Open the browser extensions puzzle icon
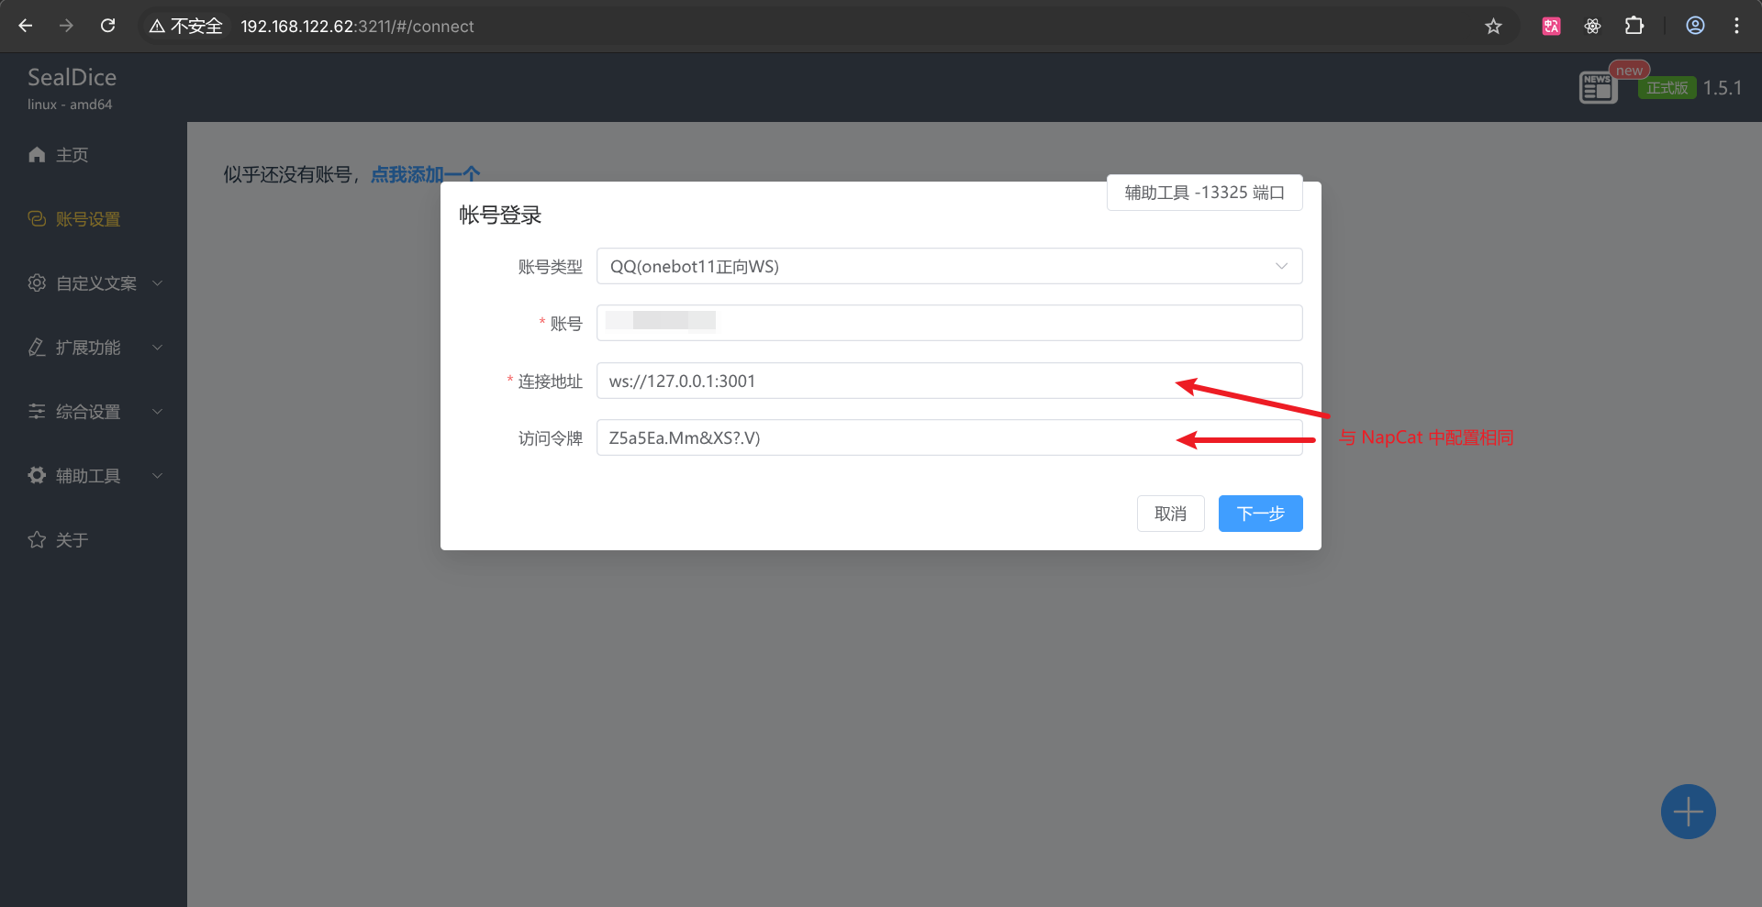Screen dimensions: 1762x907 [1634, 26]
